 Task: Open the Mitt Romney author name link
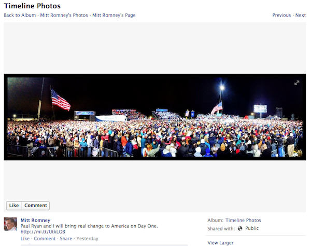coord(35,220)
